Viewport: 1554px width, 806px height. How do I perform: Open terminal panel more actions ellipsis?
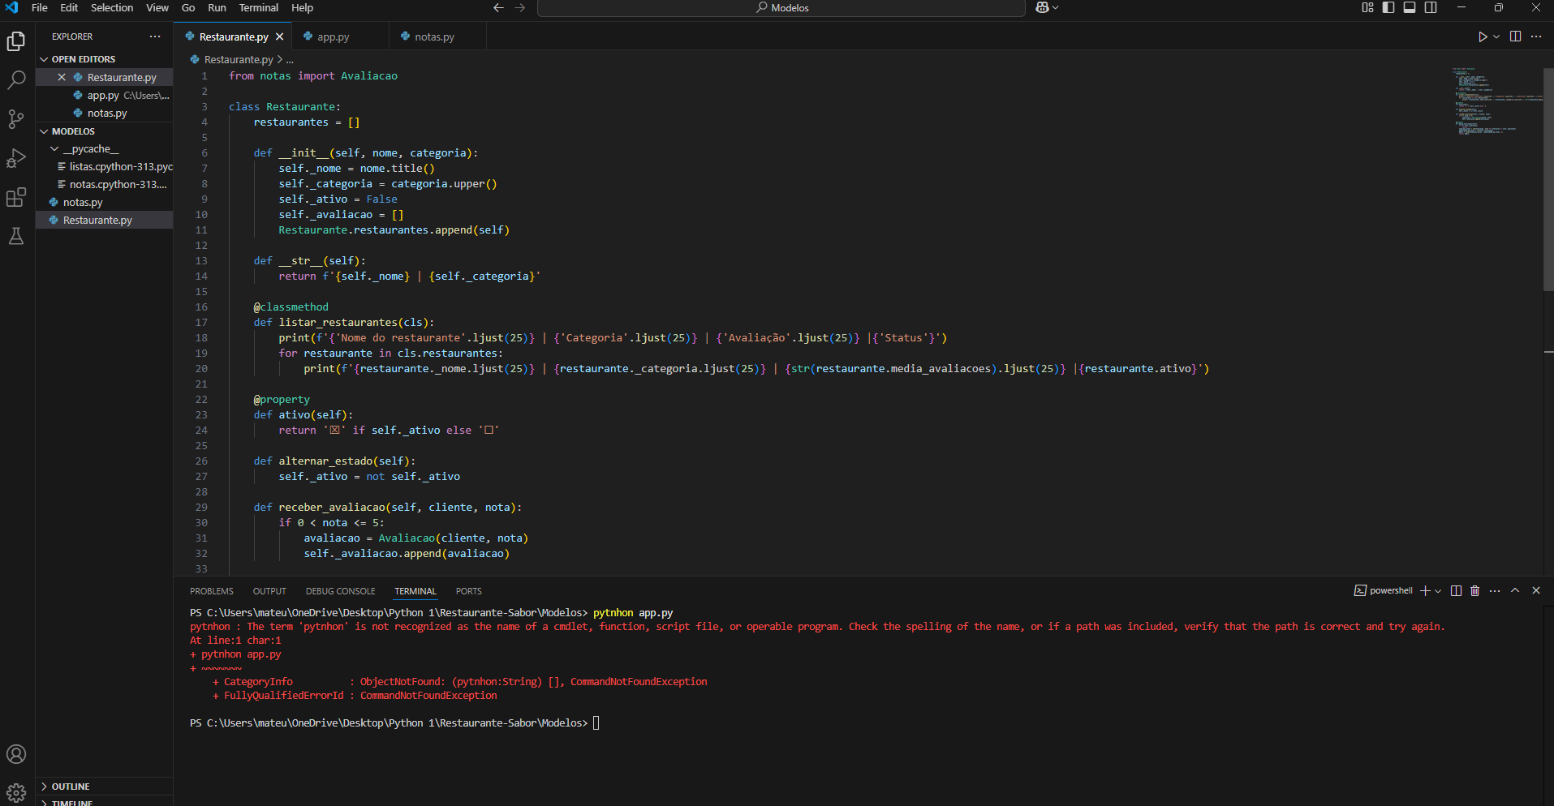pyautogui.click(x=1495, y=590)
